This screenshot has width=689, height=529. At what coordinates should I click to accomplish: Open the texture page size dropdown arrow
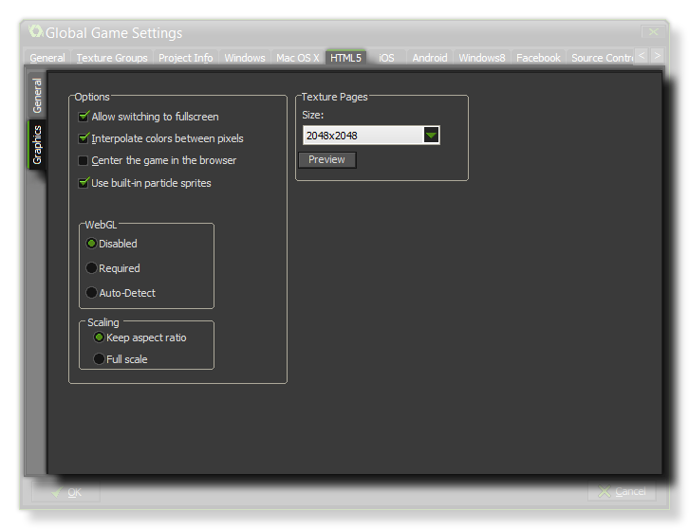(431, 136)
